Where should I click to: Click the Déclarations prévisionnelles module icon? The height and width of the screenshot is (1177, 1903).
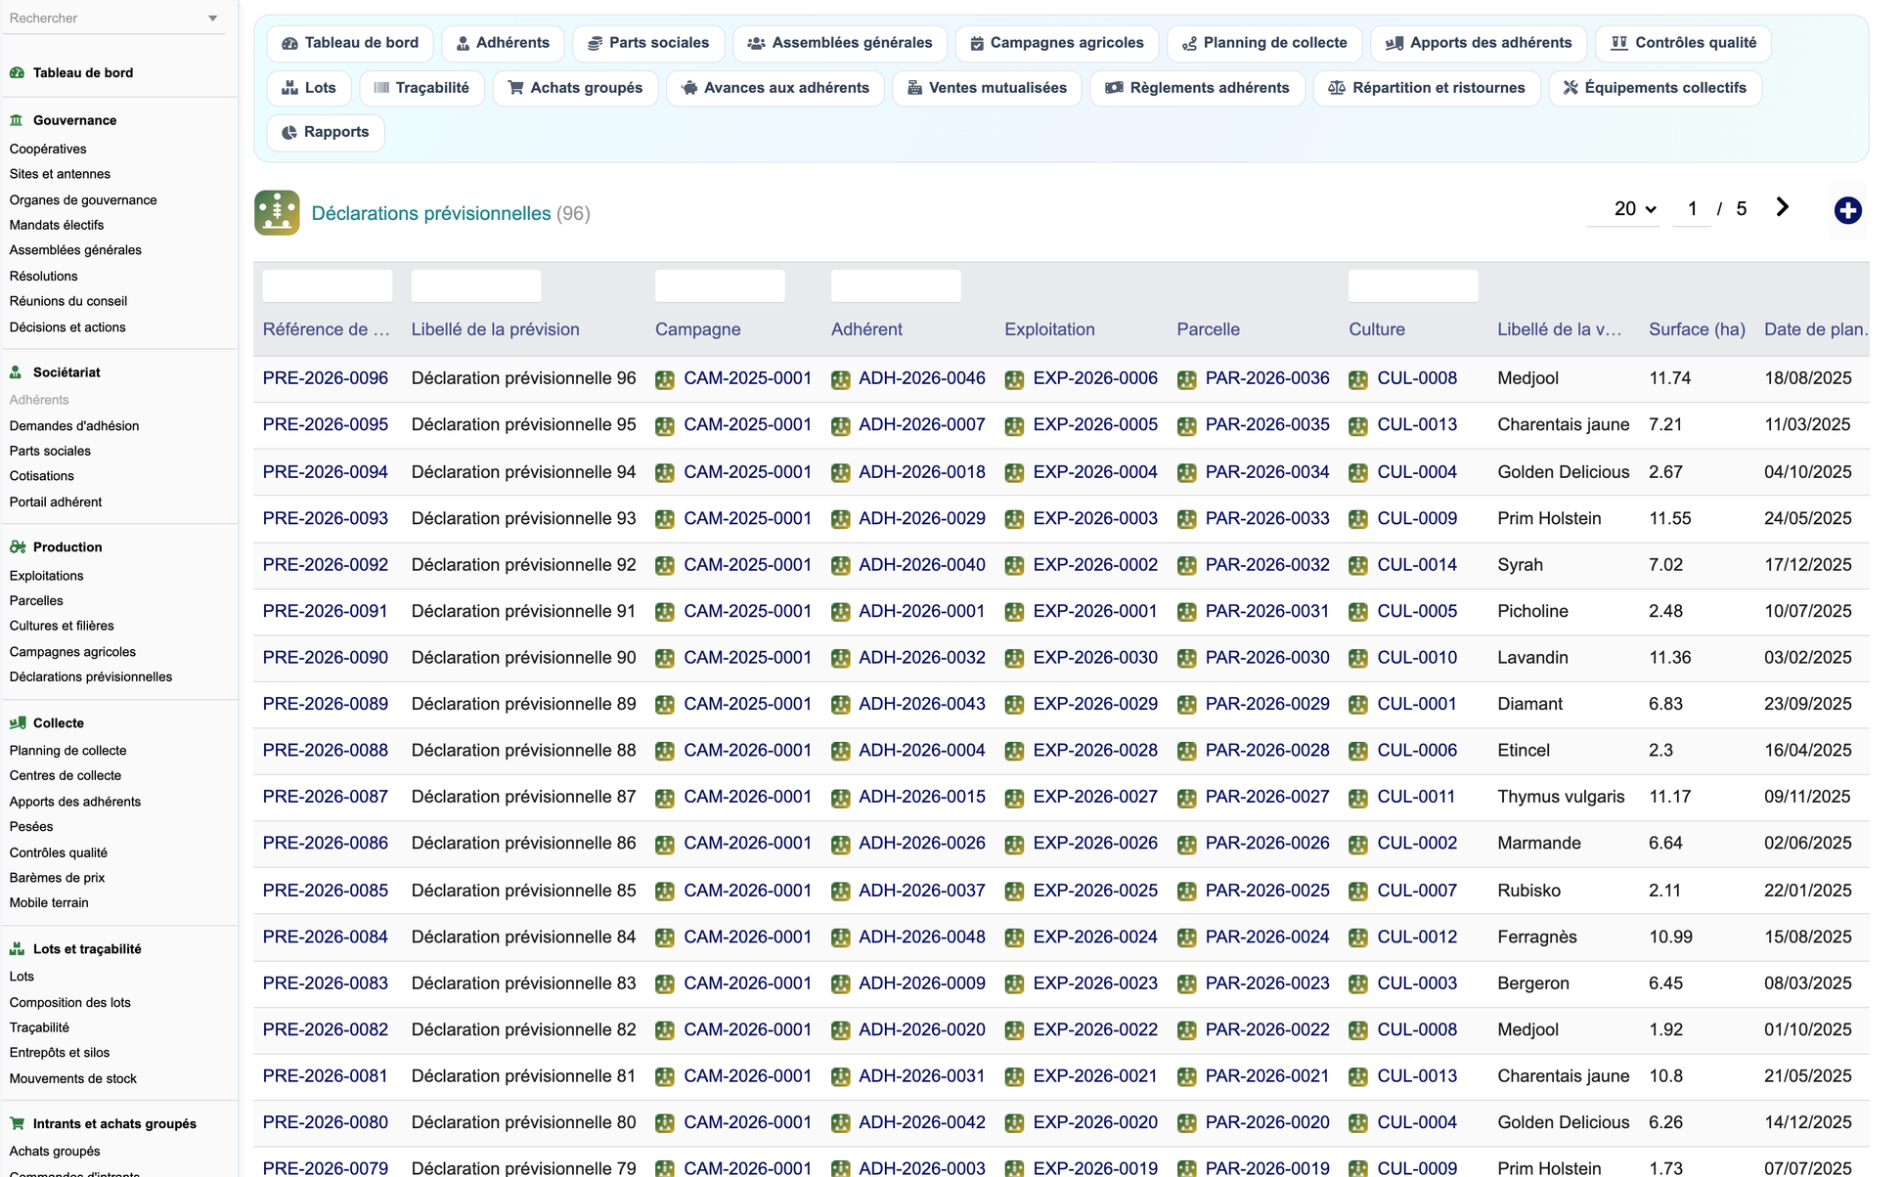[x=277, y=212]
